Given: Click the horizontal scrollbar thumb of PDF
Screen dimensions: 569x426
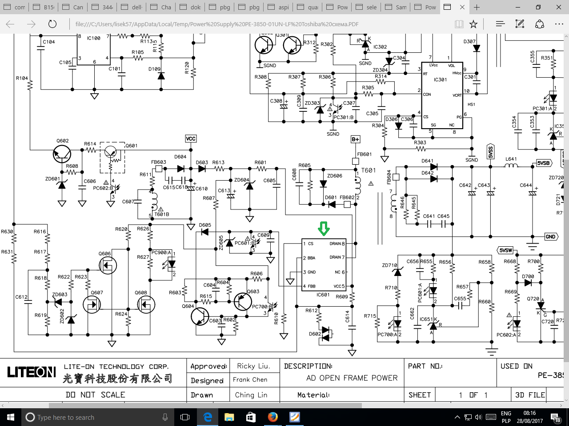Looking at the screenshot, I should point(205,405).
